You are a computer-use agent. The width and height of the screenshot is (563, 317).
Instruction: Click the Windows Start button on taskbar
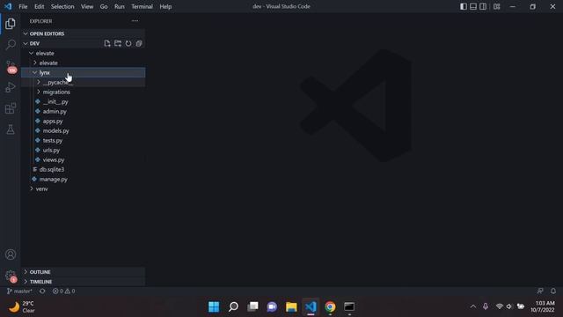click(214, 306)
